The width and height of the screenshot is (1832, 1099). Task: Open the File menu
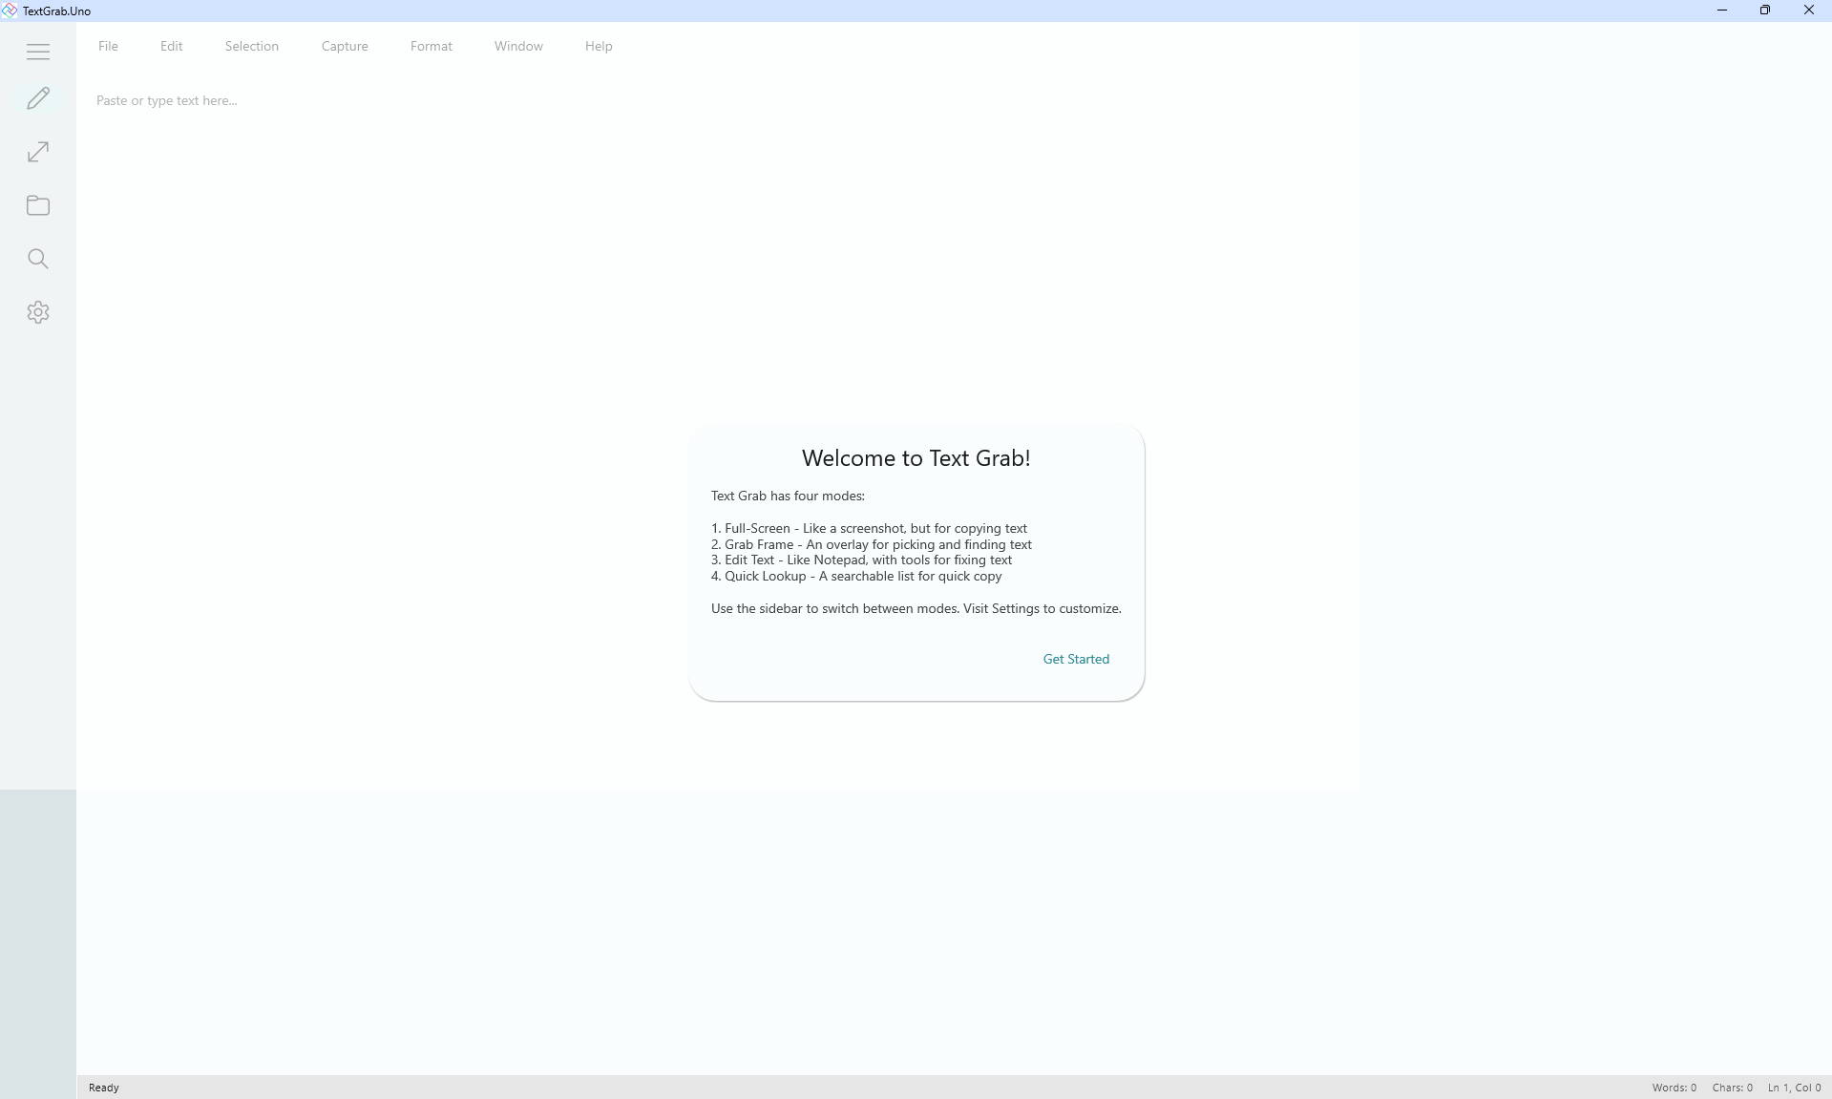point(108,46)
